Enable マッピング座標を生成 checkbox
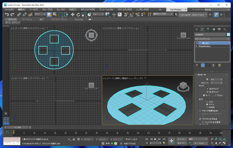Screen dimensions: 233x148 (200, 111)
